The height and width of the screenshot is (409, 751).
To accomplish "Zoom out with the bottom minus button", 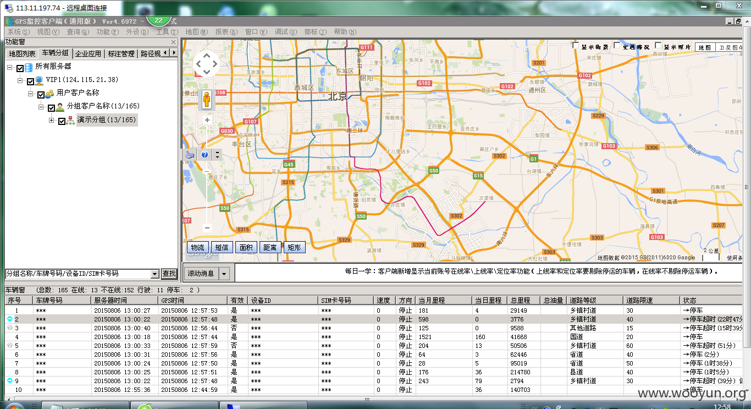I will point(207,227).
